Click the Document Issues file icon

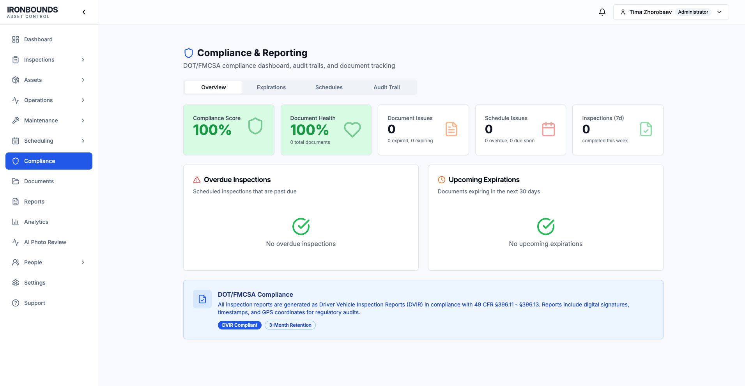[451, 129]
